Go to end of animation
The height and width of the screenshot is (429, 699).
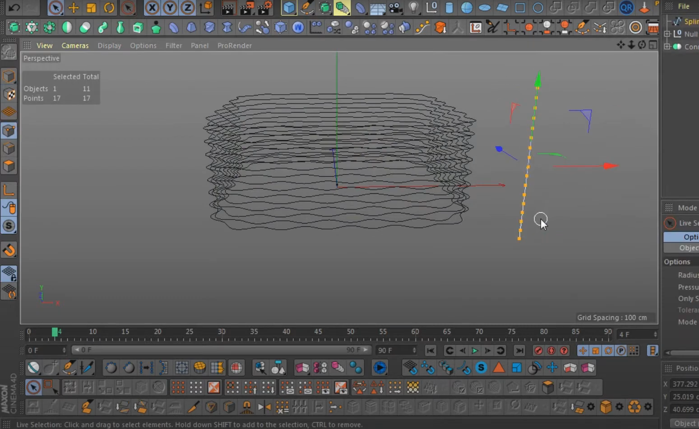pyautogui.click(x=519, y=351)
